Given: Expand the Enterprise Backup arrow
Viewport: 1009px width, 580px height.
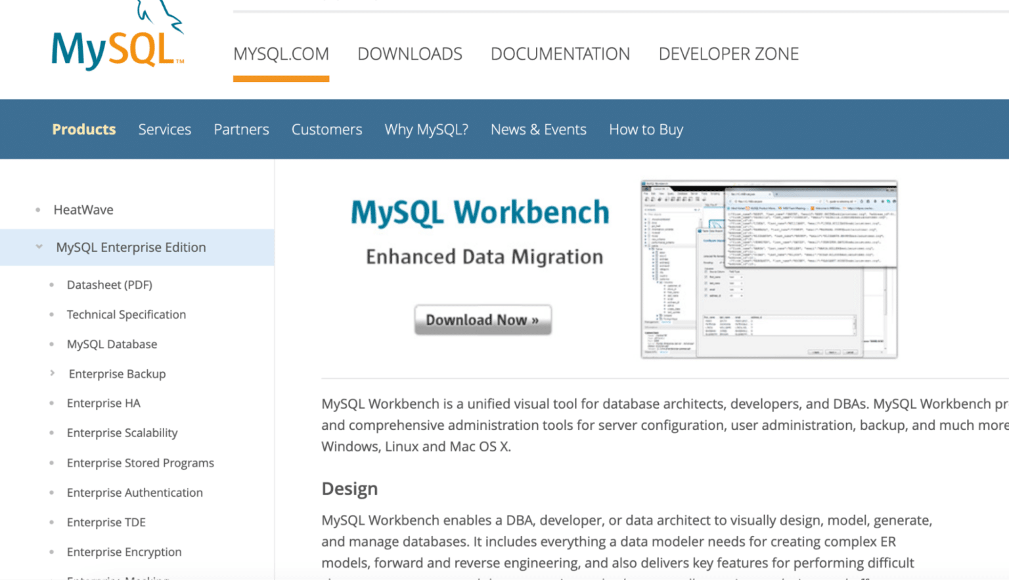Looking at the screenshot, I should [x=52, y=373].
